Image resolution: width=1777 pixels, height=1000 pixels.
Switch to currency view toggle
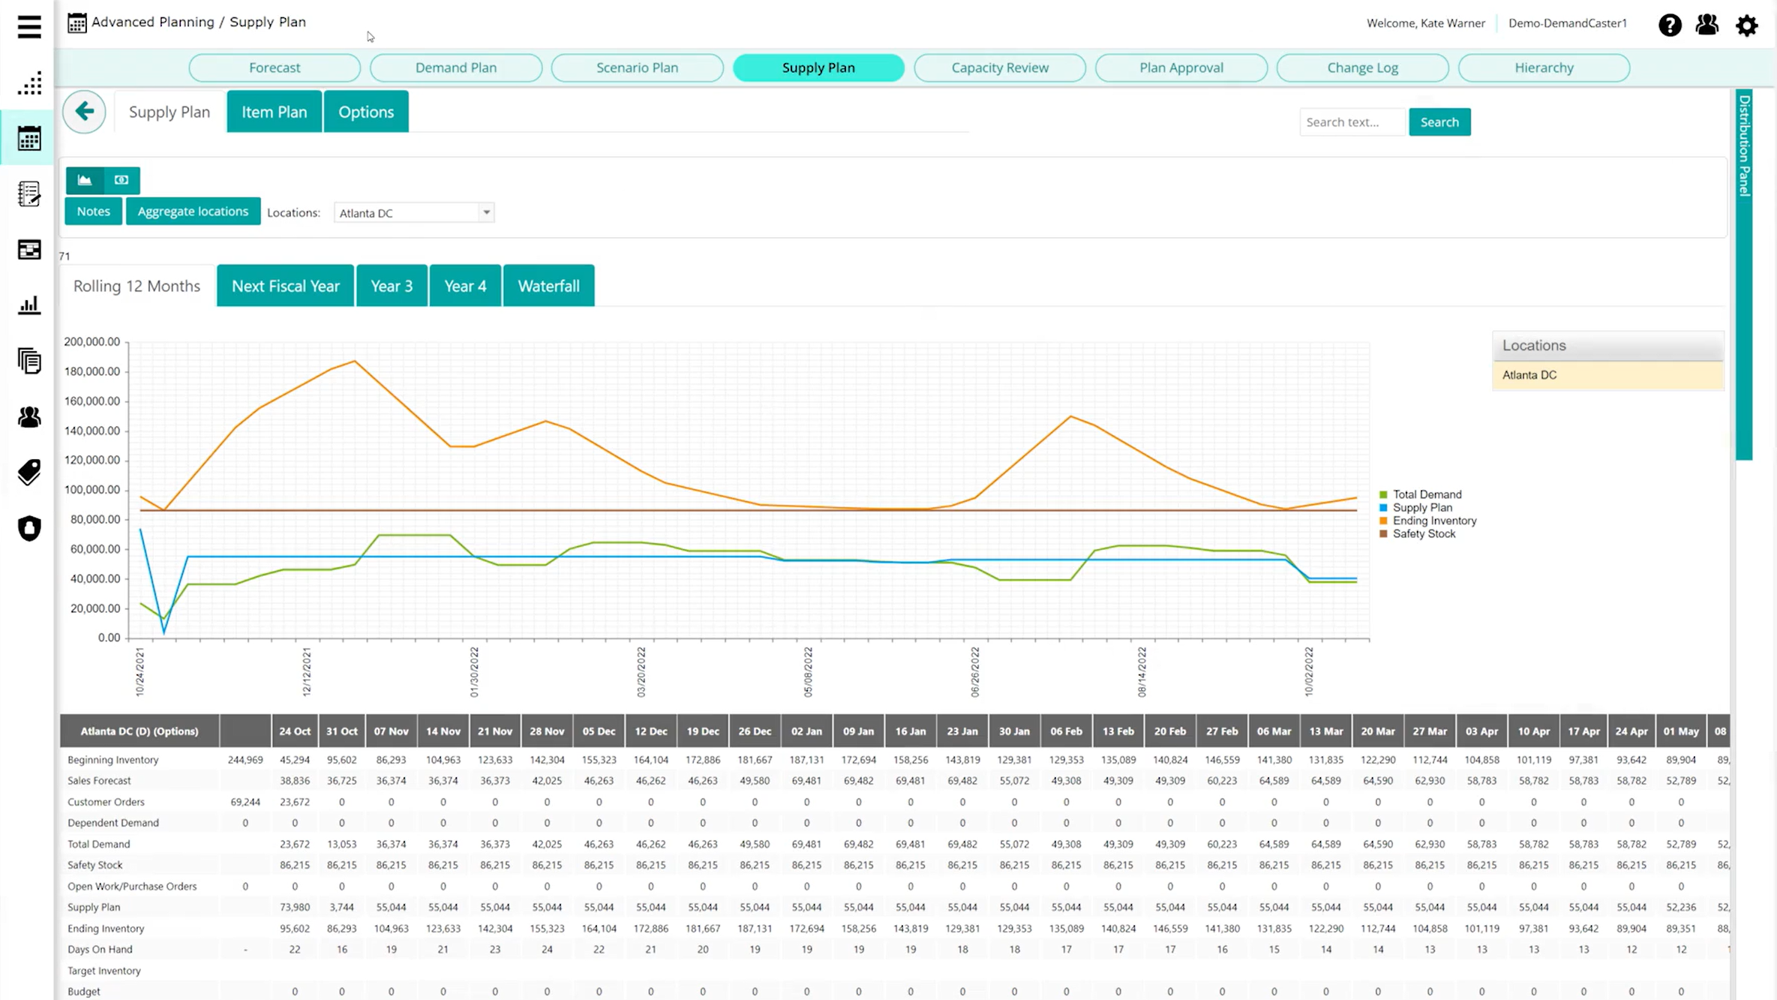122,180
